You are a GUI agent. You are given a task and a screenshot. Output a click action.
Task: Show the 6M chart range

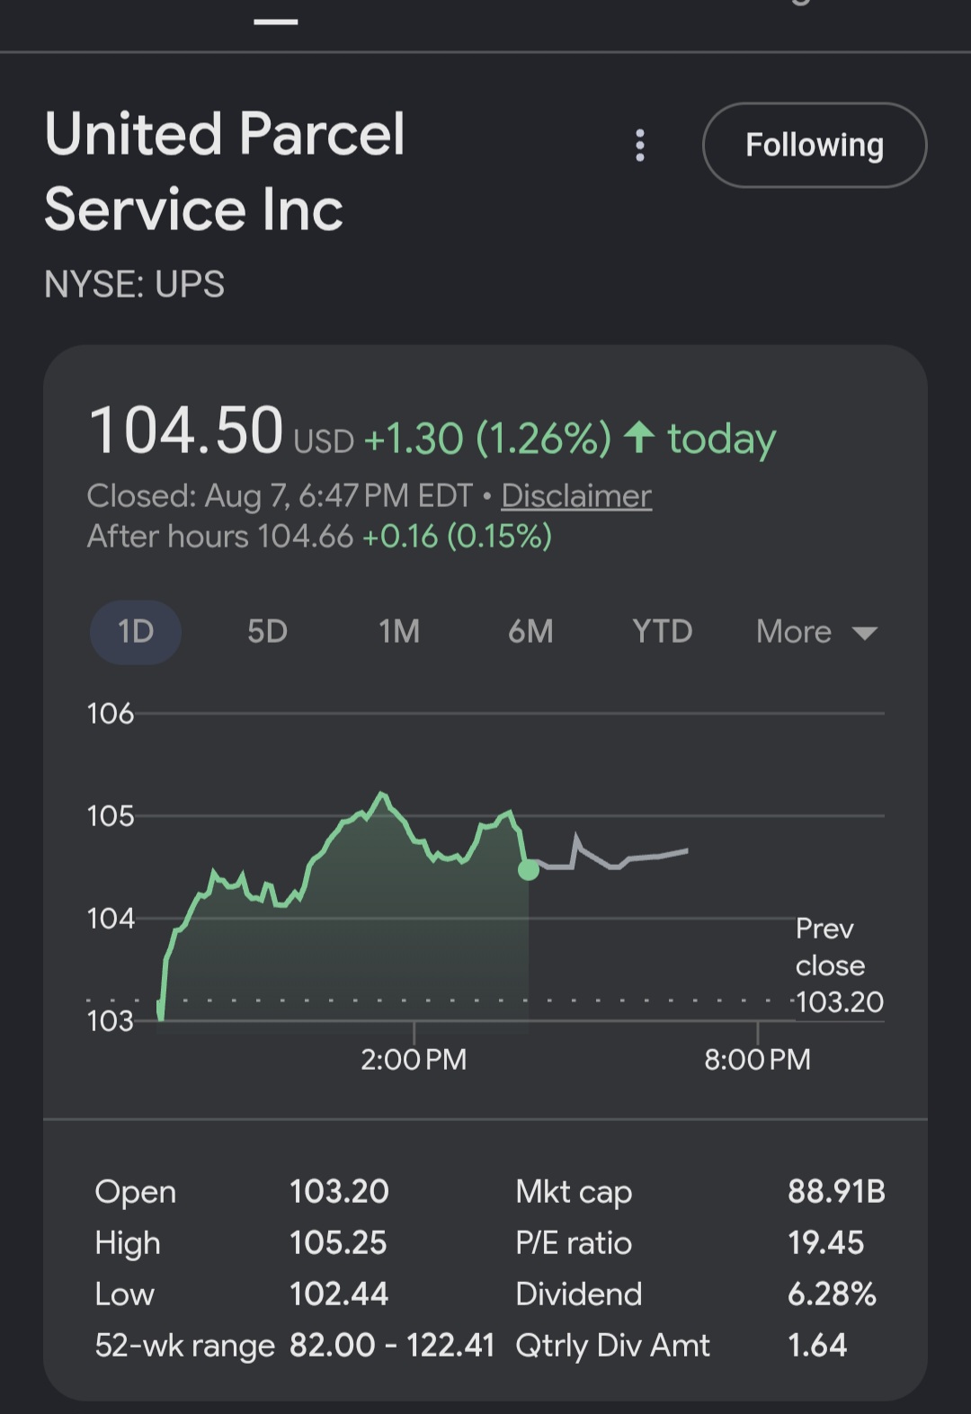pyautogui.click(x=530, y=632)
